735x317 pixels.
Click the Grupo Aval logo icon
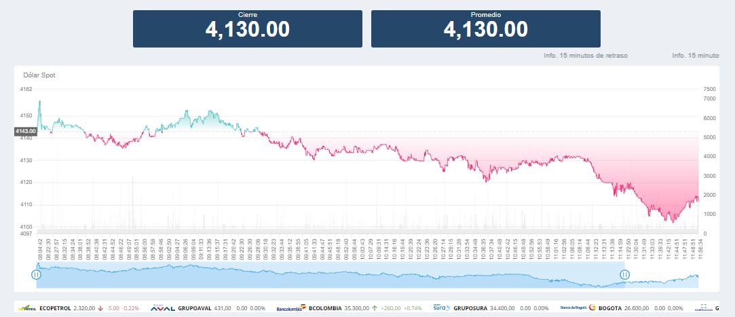[166, 308]
